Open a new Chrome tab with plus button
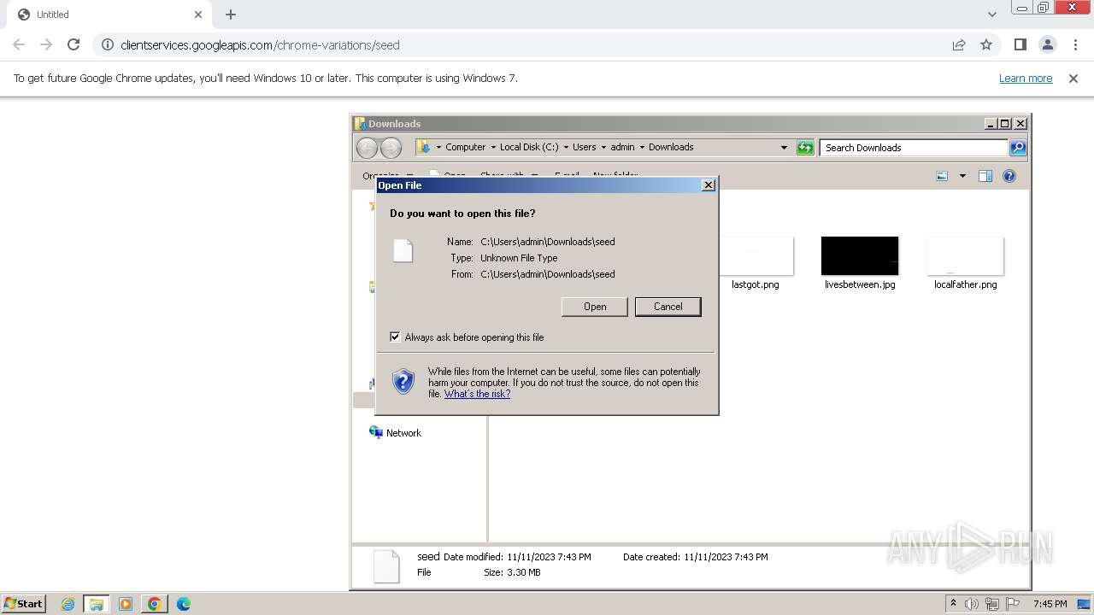This screenshot has height=615, width=1094. point(231,15)
